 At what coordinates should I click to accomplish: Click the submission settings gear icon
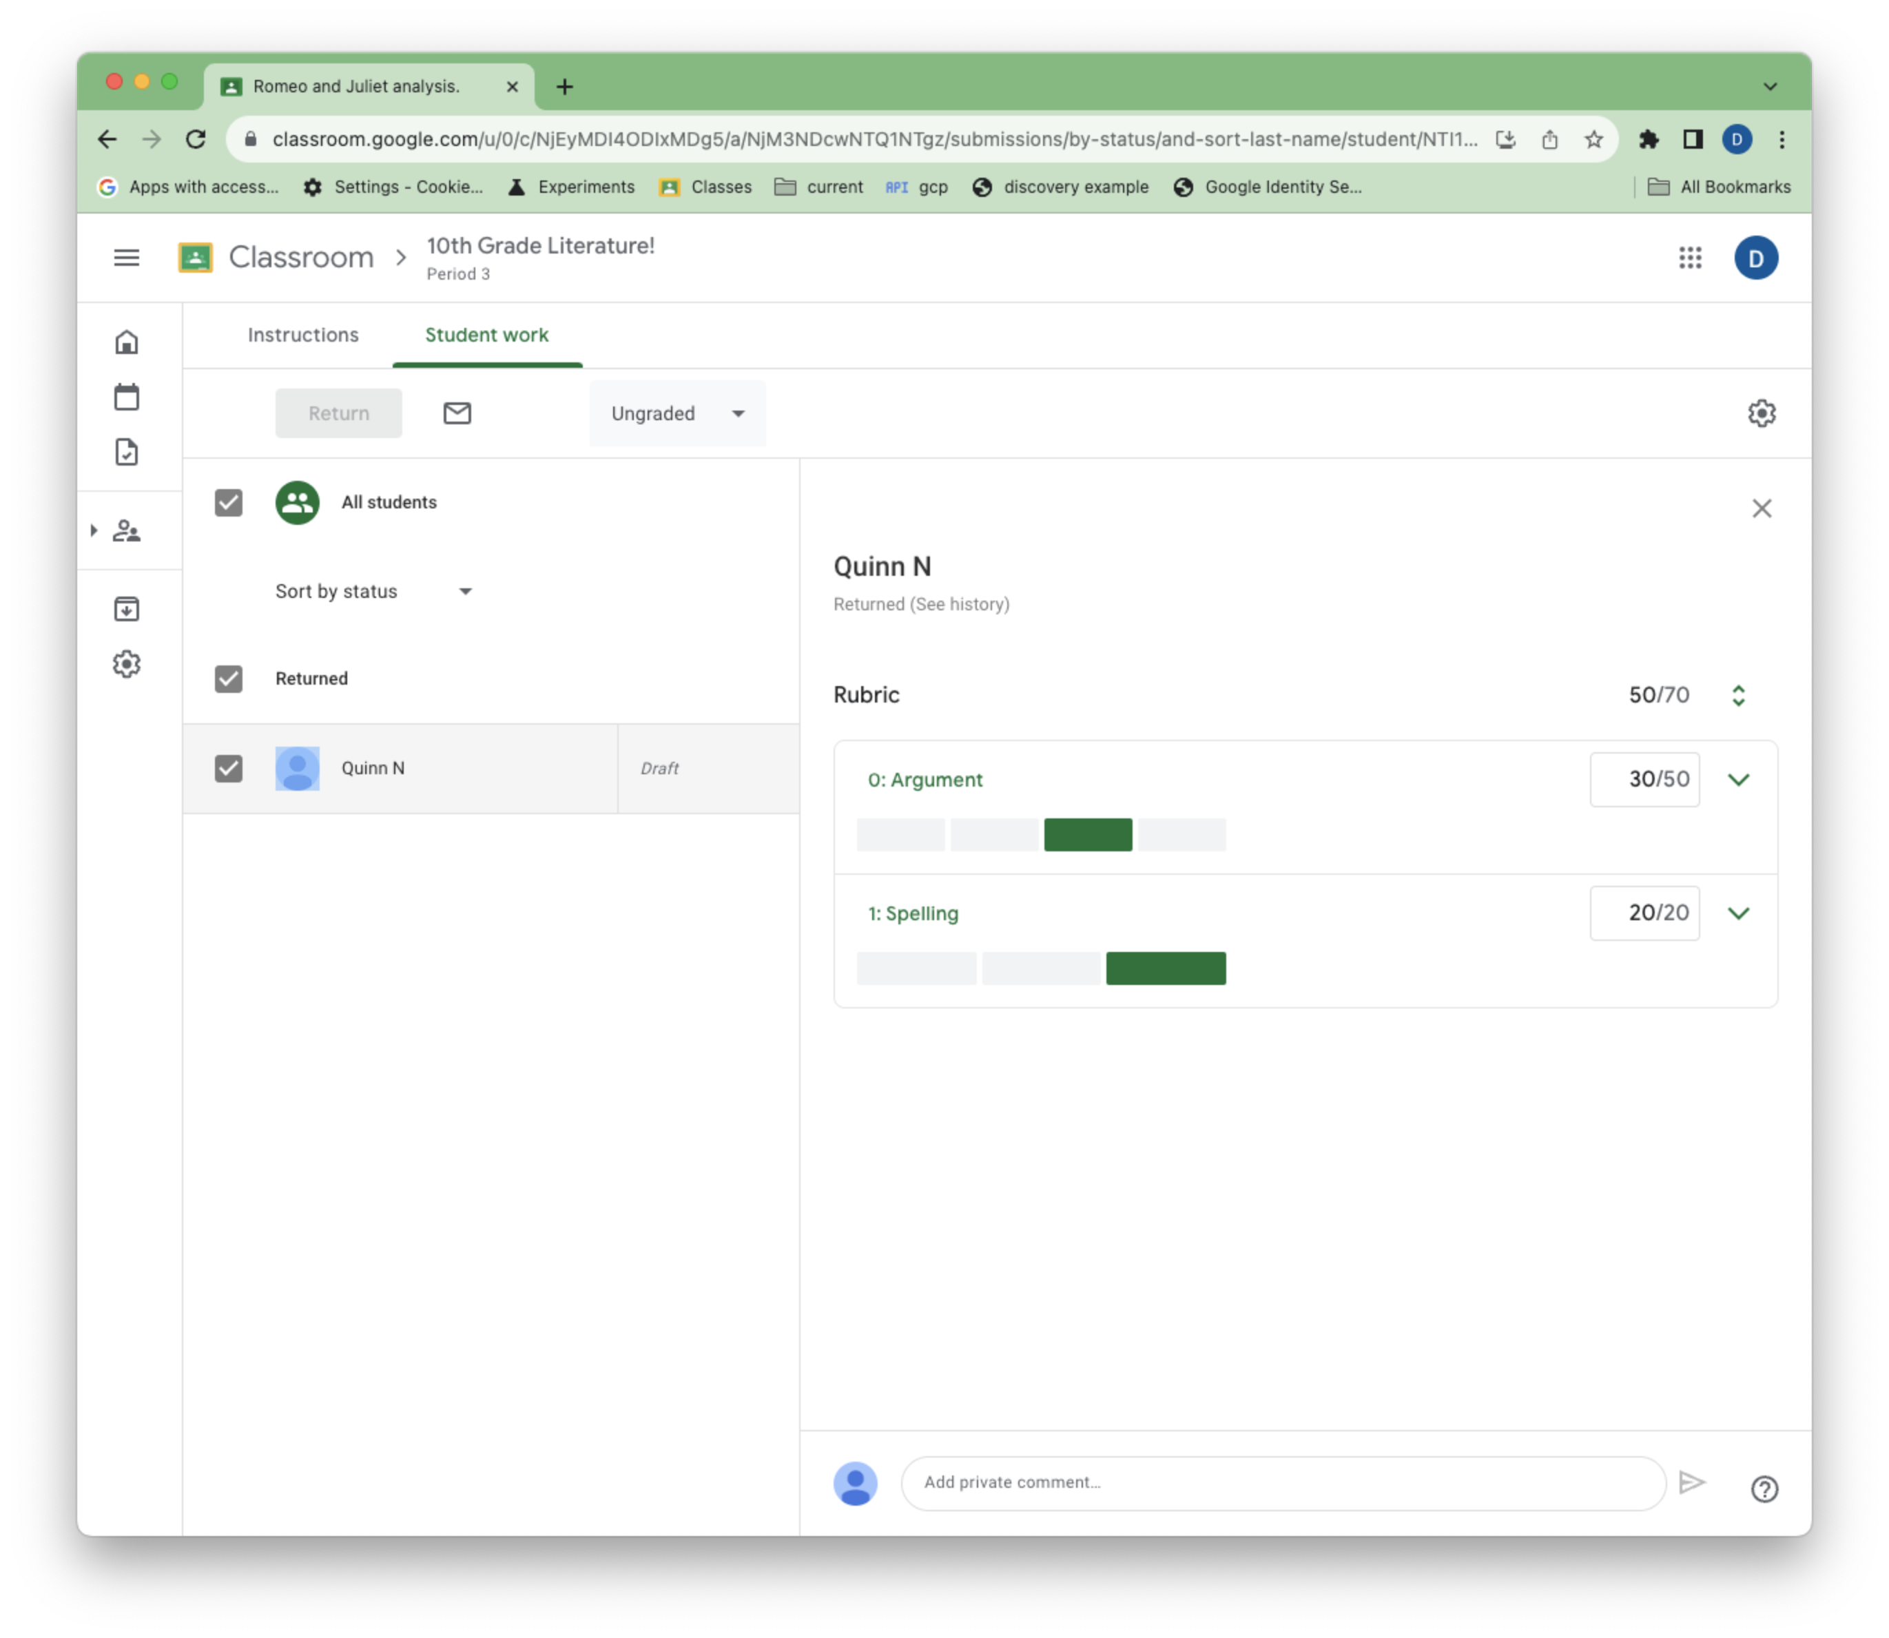click(x=1762, y=413)
